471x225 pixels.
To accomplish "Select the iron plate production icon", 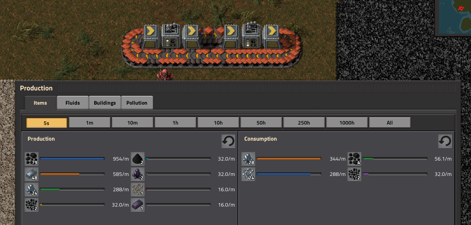I will pos(31,174).
